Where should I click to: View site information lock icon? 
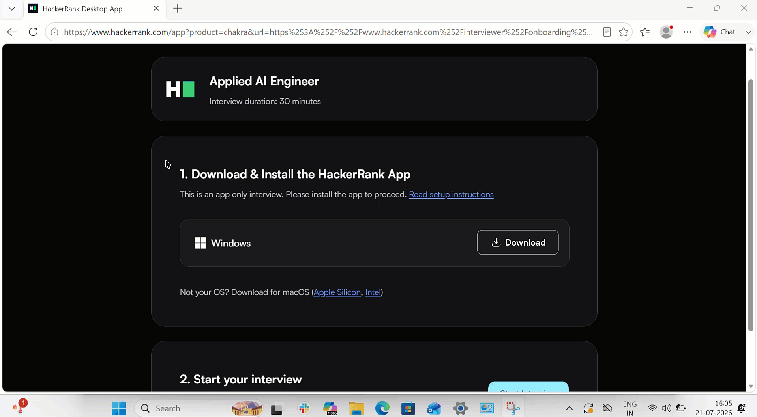click(54, 32)
